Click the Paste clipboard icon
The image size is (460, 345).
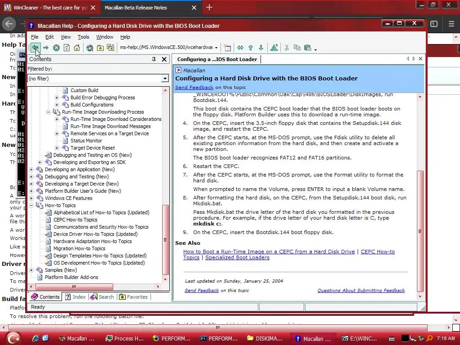click(307, 48)
